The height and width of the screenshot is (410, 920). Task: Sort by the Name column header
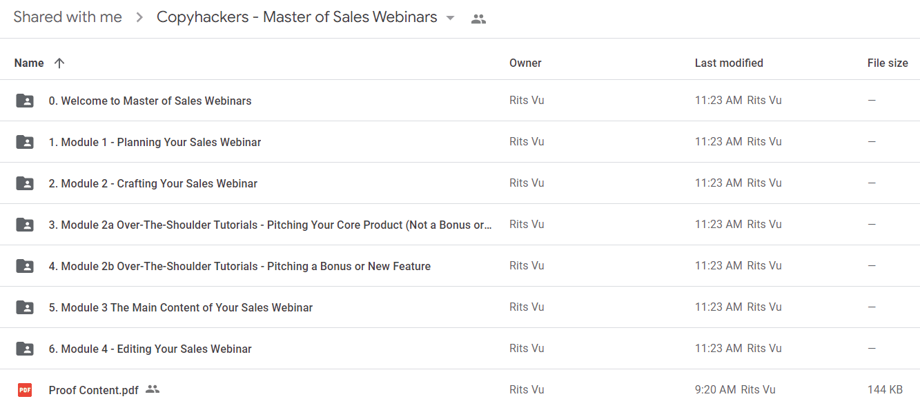click(29, 63)
